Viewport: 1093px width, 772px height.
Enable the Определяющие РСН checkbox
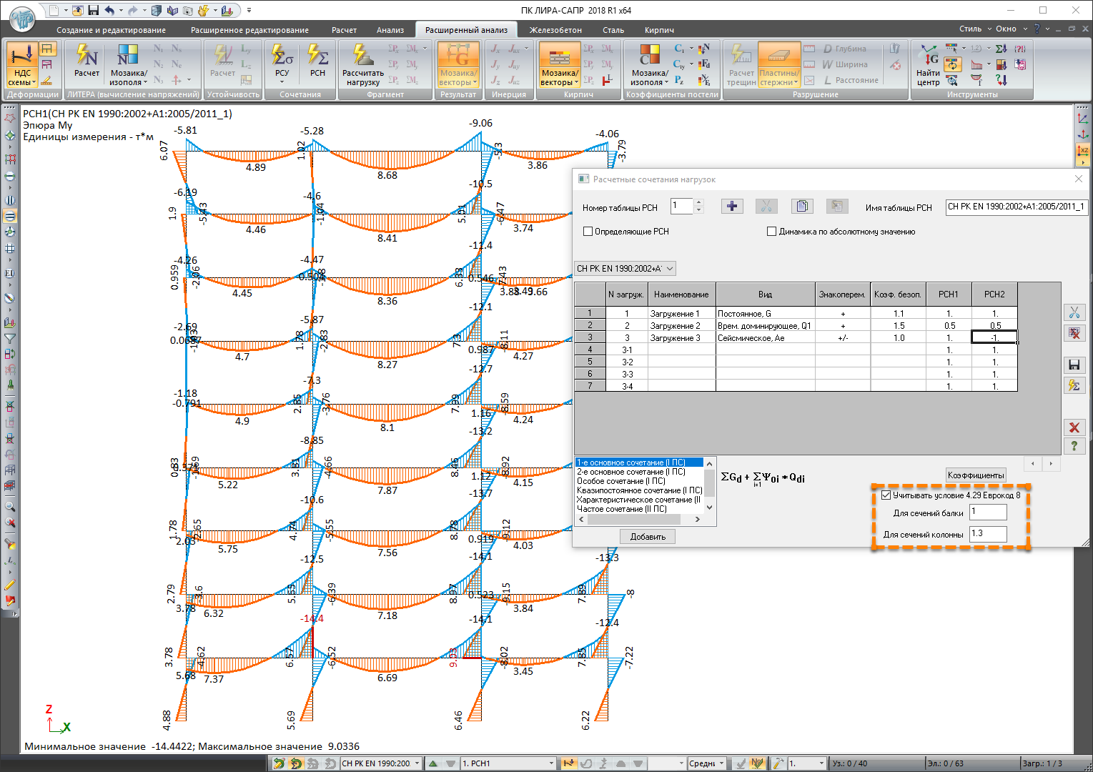point(588,232)
